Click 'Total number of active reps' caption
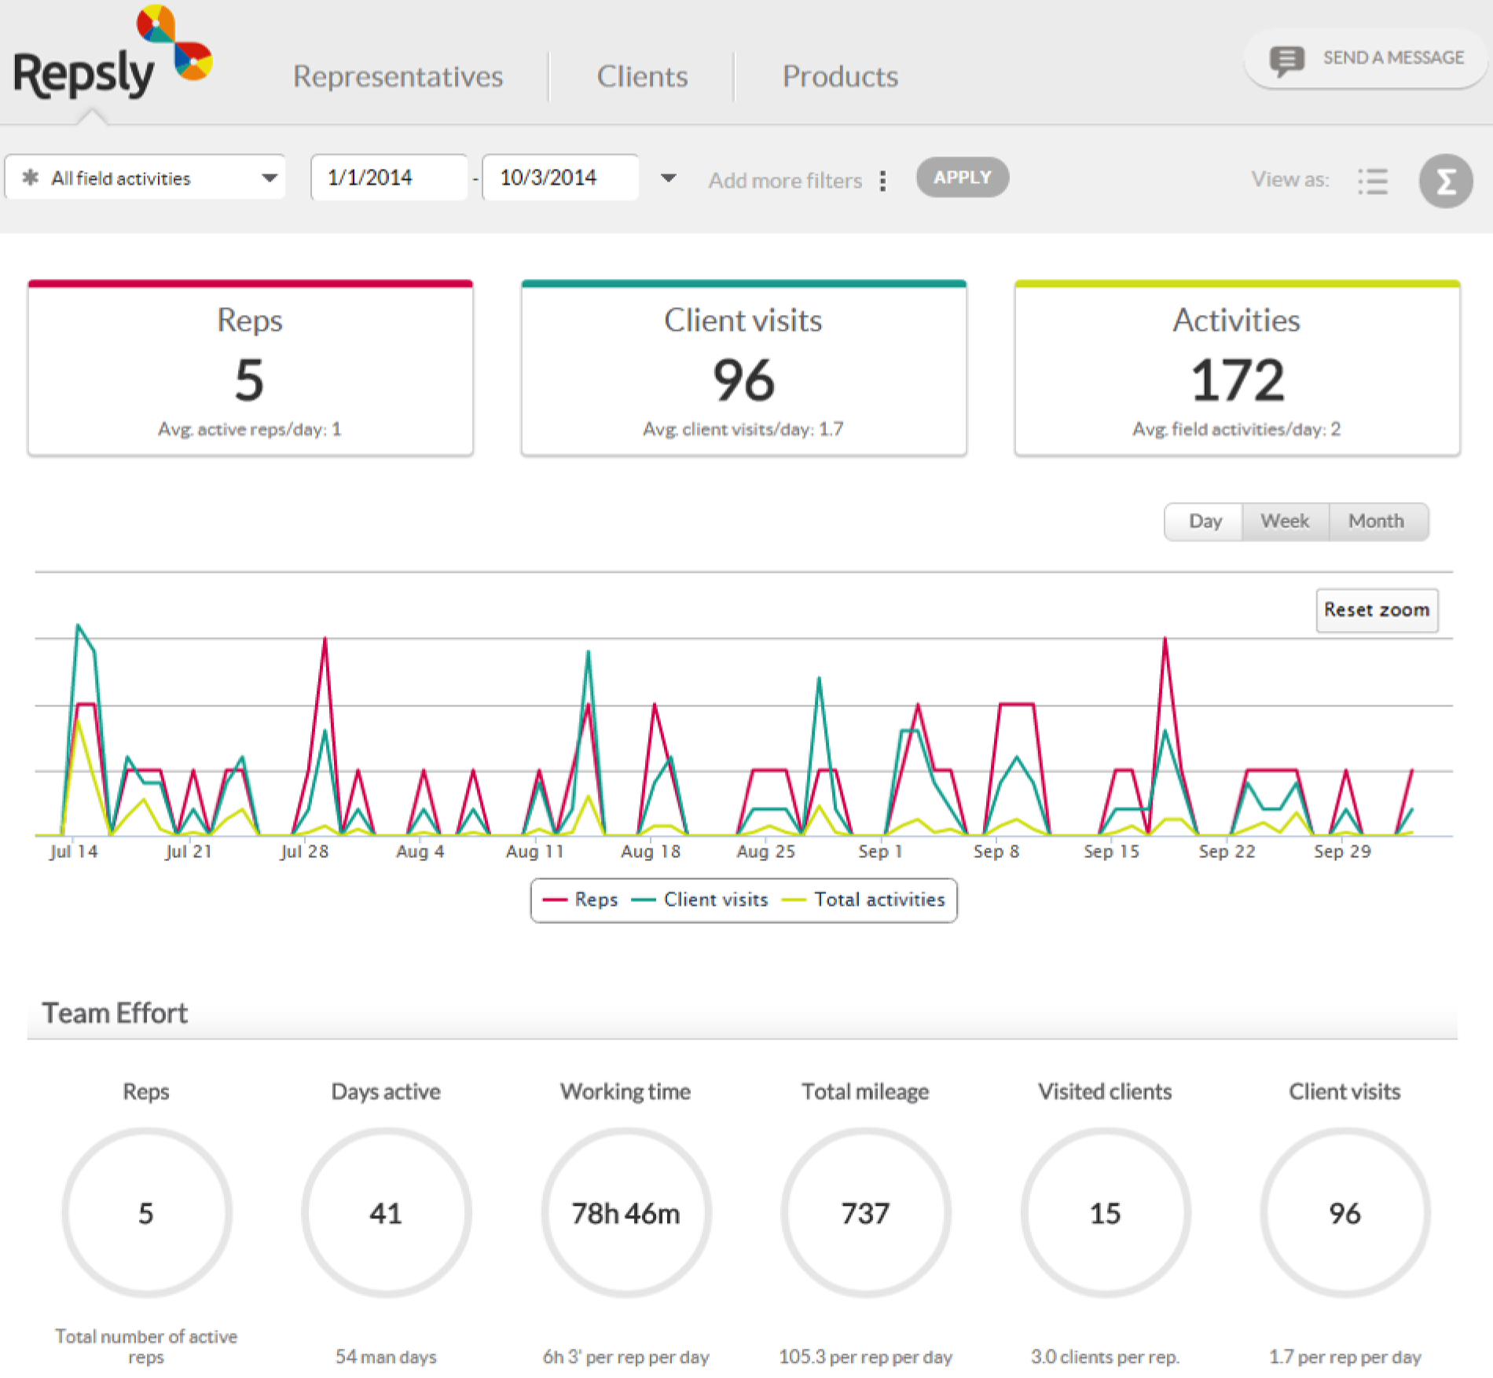1493x1378 pixels. 146,1347
